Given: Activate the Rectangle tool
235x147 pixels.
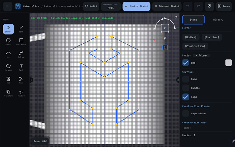Looking at the screenshot, I should point(21,42).
